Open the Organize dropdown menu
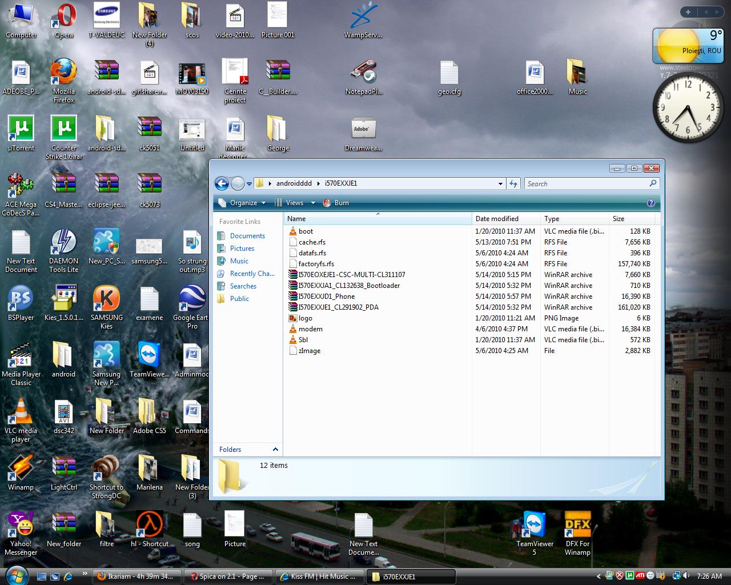This screenshot has height=585, width=731. [x=243, y=203]
